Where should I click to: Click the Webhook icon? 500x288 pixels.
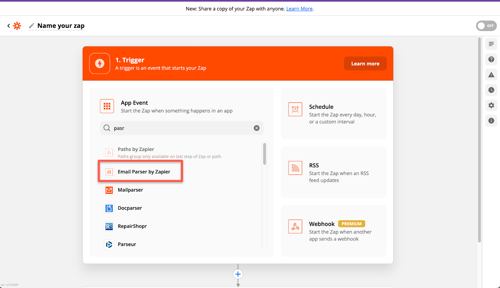(295, 226)
